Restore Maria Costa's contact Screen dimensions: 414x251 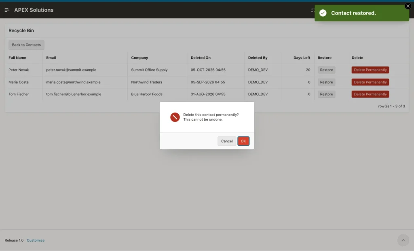(326, 82)
